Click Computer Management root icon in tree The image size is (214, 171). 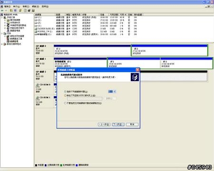[2, 15]
